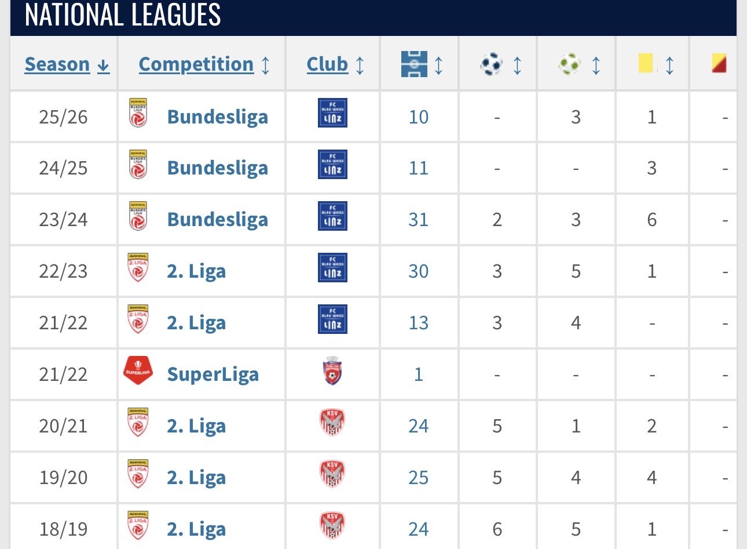Open the Bundesliga link for season 23/24
This screenshot has height=549, width=747.
coord(217,220)
